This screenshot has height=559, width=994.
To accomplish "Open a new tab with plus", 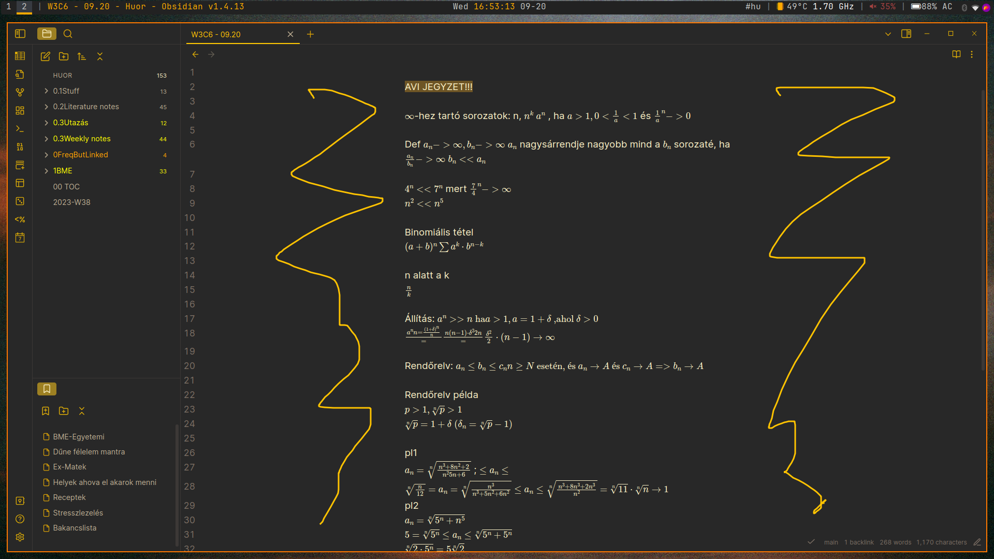I will click(x=310, y=34).
